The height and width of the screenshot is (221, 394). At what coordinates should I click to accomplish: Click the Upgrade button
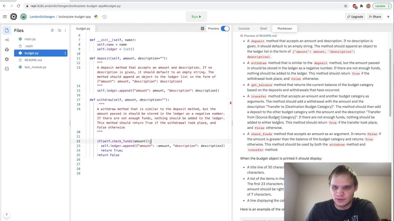pos(355,17)
